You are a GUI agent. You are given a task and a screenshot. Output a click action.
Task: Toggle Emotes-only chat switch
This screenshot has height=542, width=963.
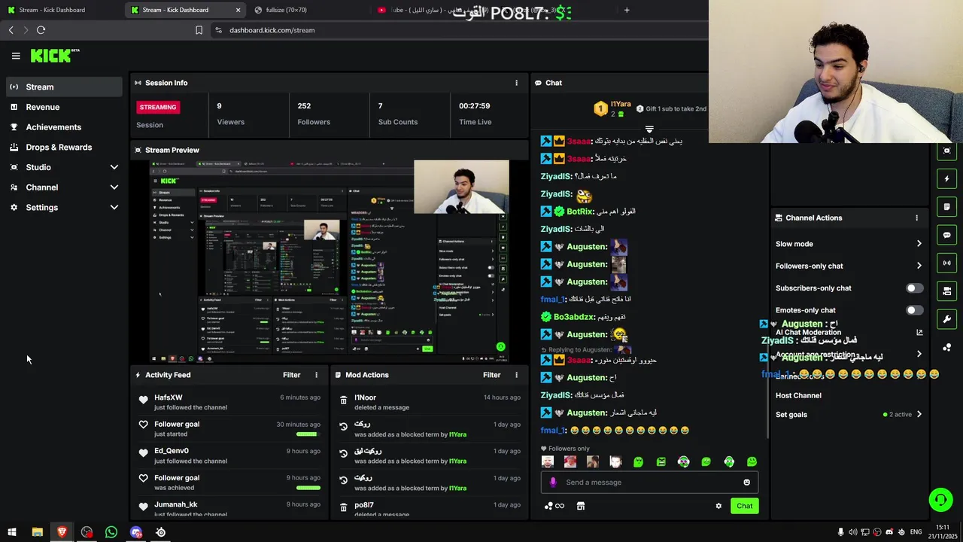click(x=914, y=310)
